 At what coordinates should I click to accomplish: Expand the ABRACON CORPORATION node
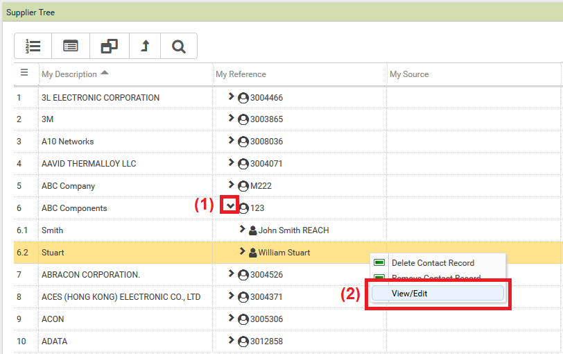click(232, 273)
